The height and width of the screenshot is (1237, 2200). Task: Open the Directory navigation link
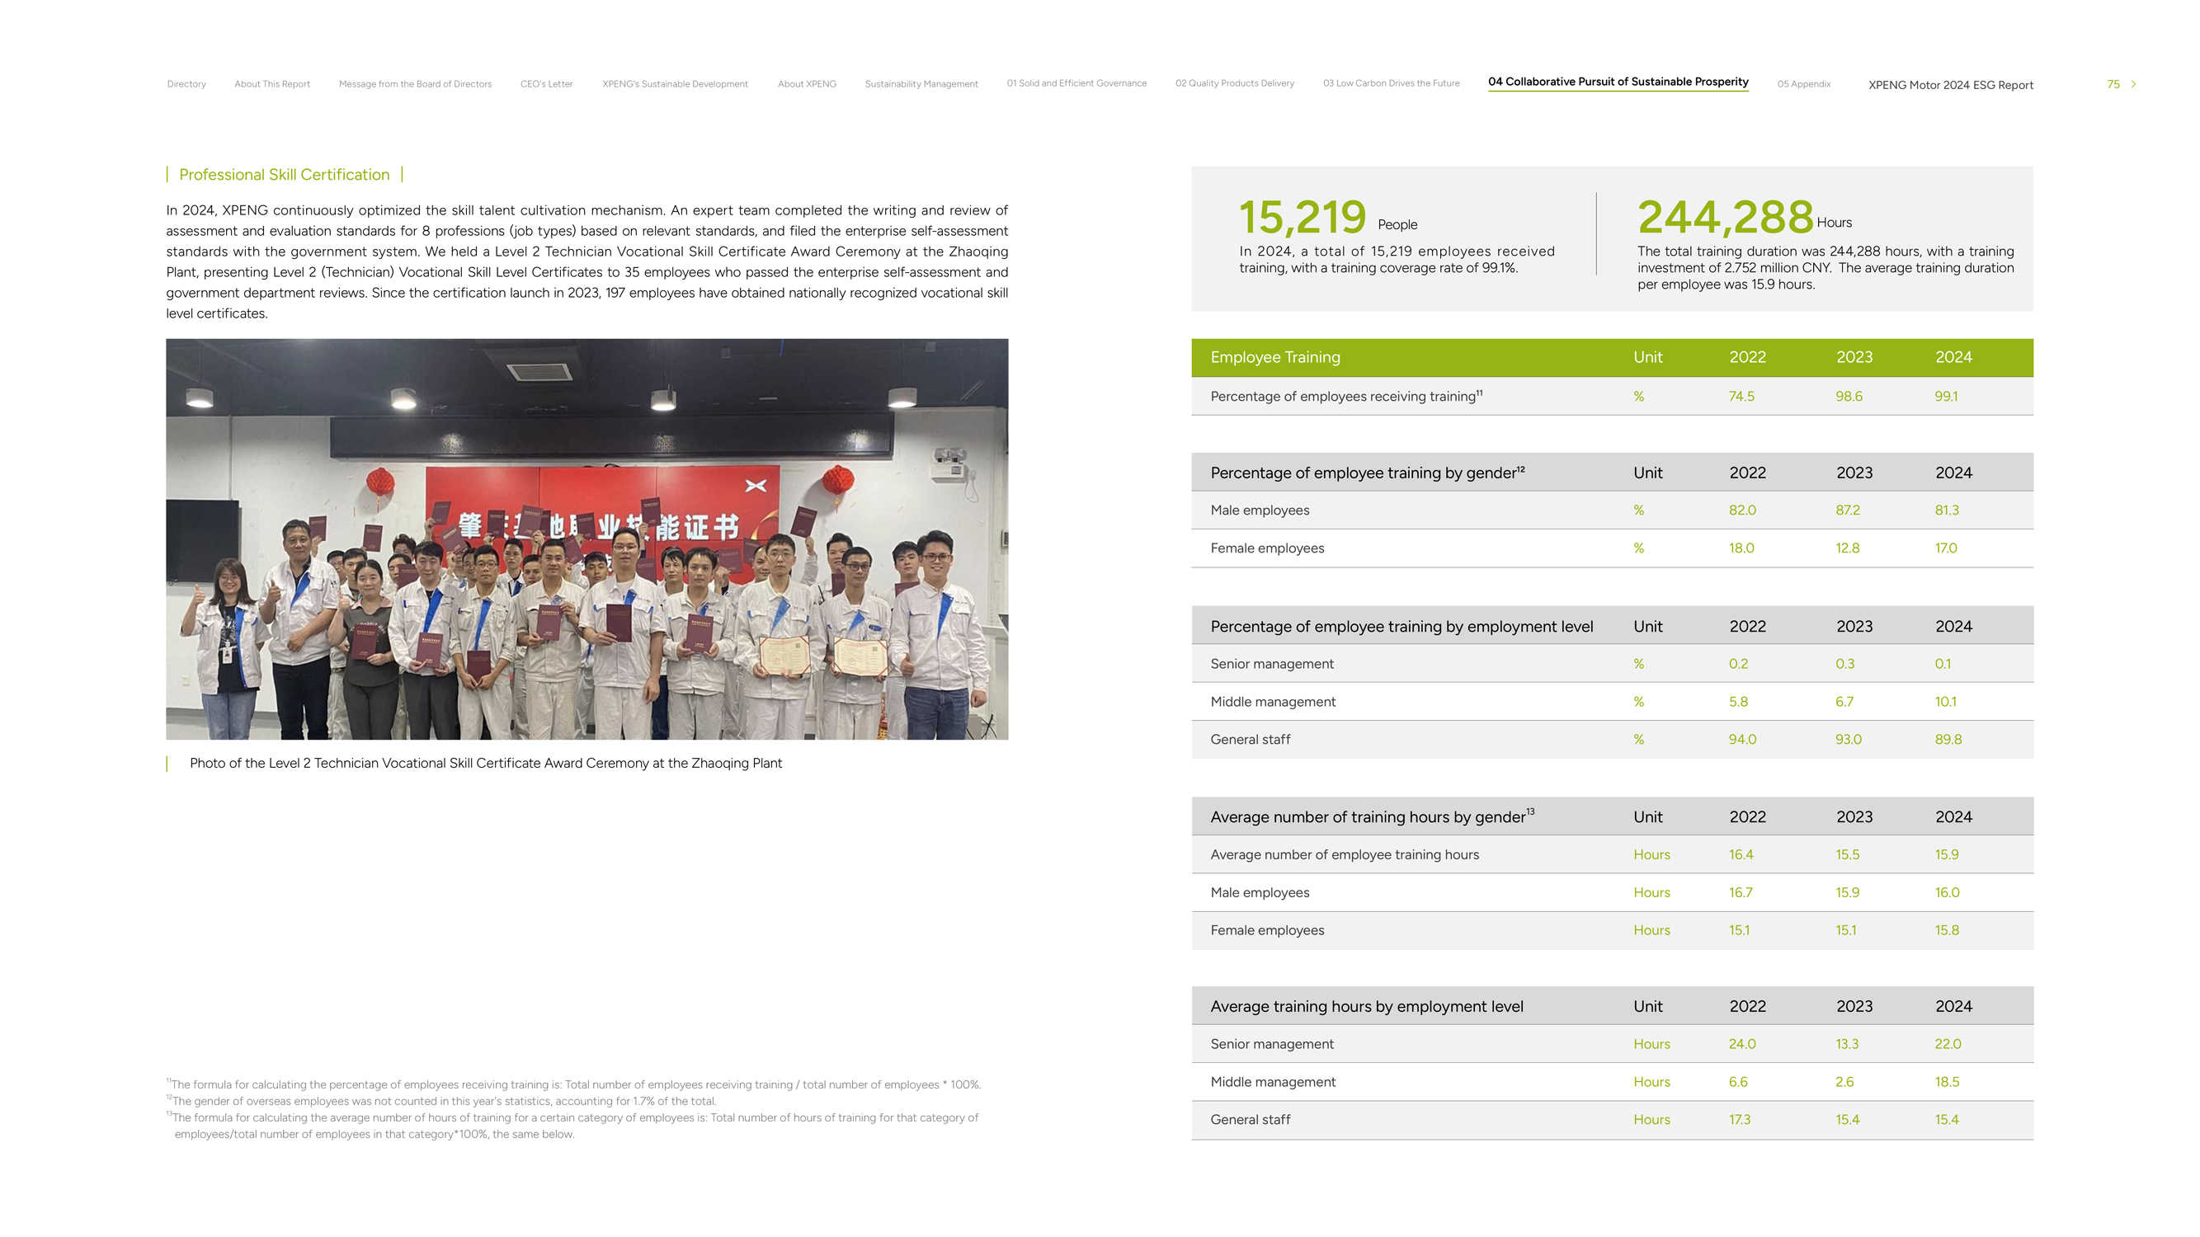pos(186,83)
